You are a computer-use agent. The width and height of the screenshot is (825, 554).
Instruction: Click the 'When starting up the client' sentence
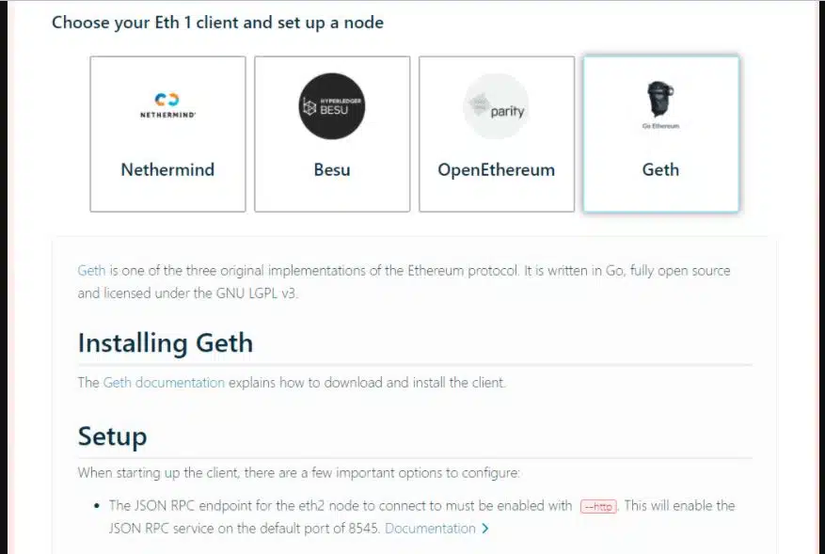[299, 472]
